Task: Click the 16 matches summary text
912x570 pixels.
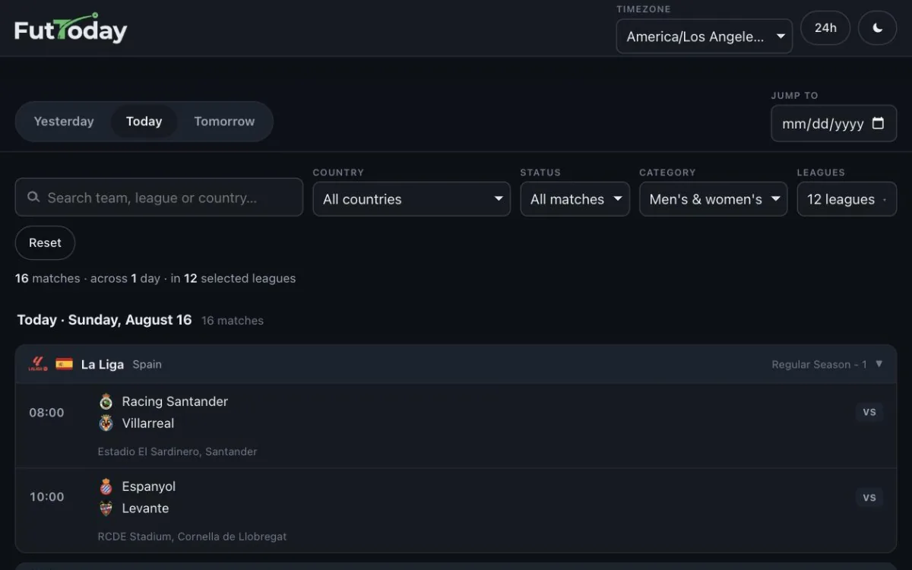Action: coord(233,321)
